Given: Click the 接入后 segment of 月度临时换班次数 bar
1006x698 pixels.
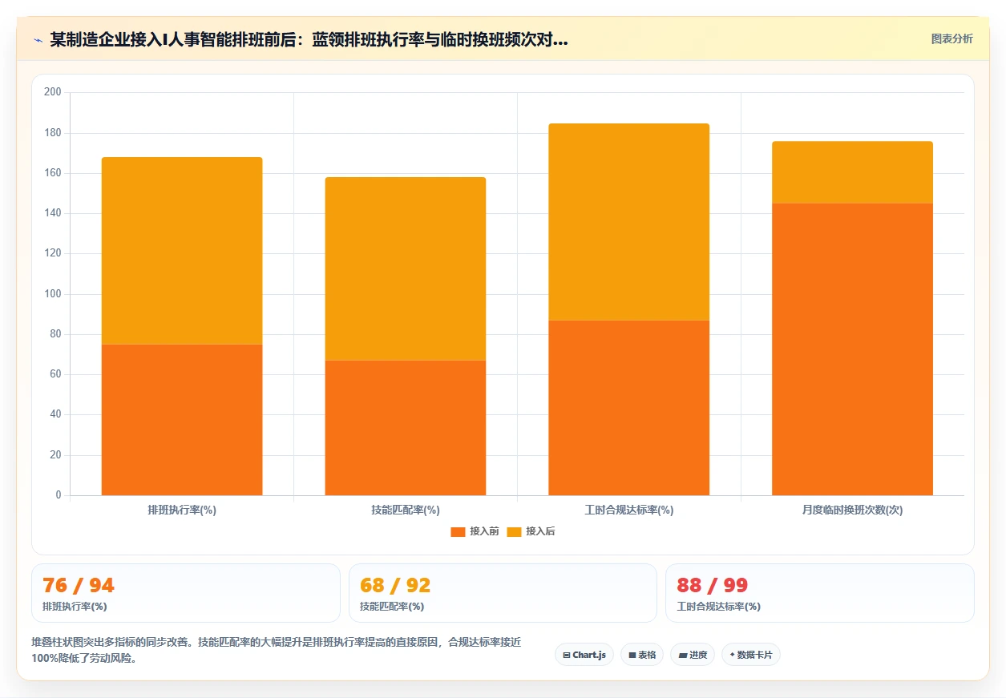Looking at the screenshot, I should click(853, 172).
